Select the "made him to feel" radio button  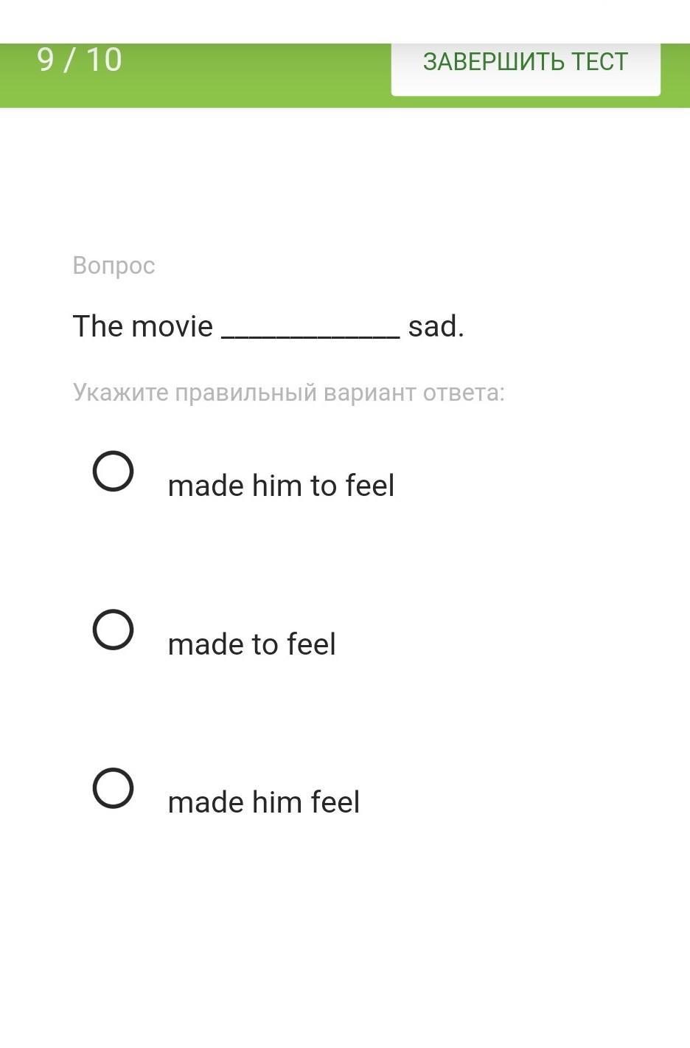(113, 471)
